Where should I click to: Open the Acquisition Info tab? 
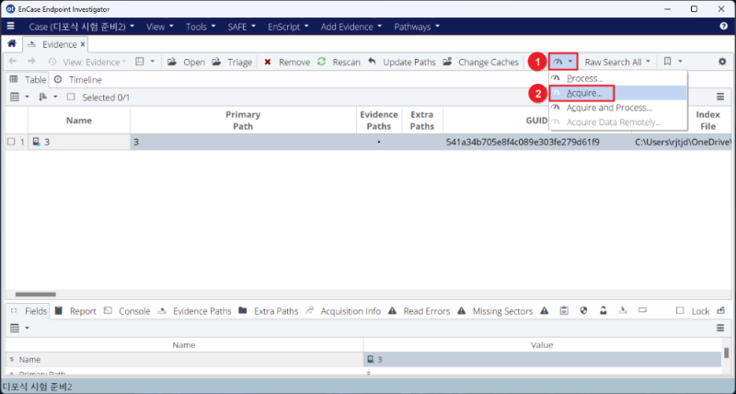coord(343,311)
